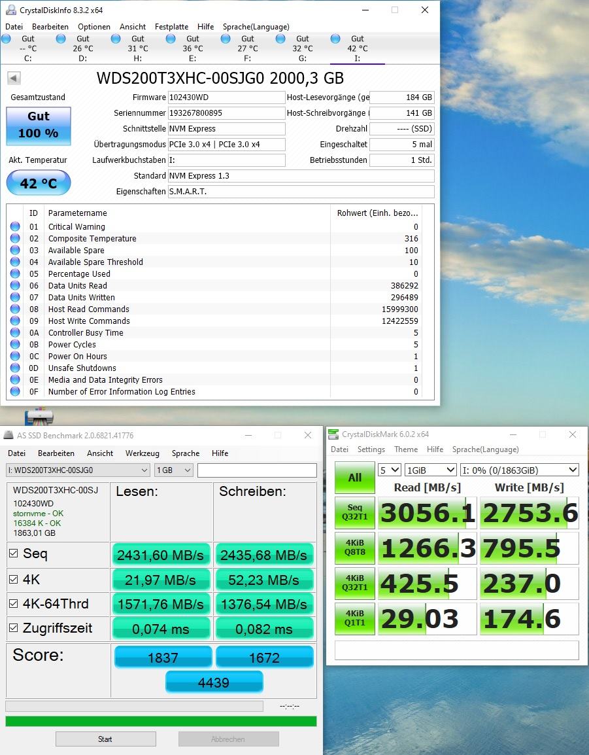Click the Firmware field 102430WD
This screenshot has width=589, height=755.
click(226, 97)
